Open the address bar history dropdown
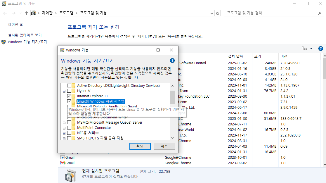326x183 pixels. point(212,13)
